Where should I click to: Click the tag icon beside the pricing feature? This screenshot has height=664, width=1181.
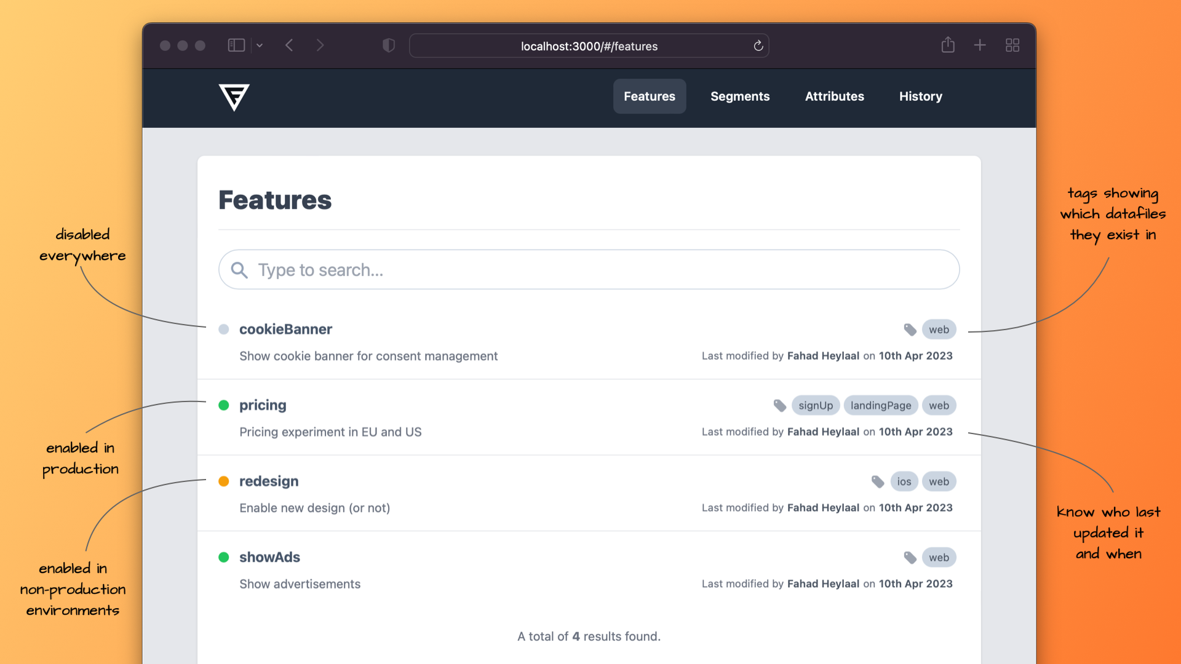tap(779, 405)
